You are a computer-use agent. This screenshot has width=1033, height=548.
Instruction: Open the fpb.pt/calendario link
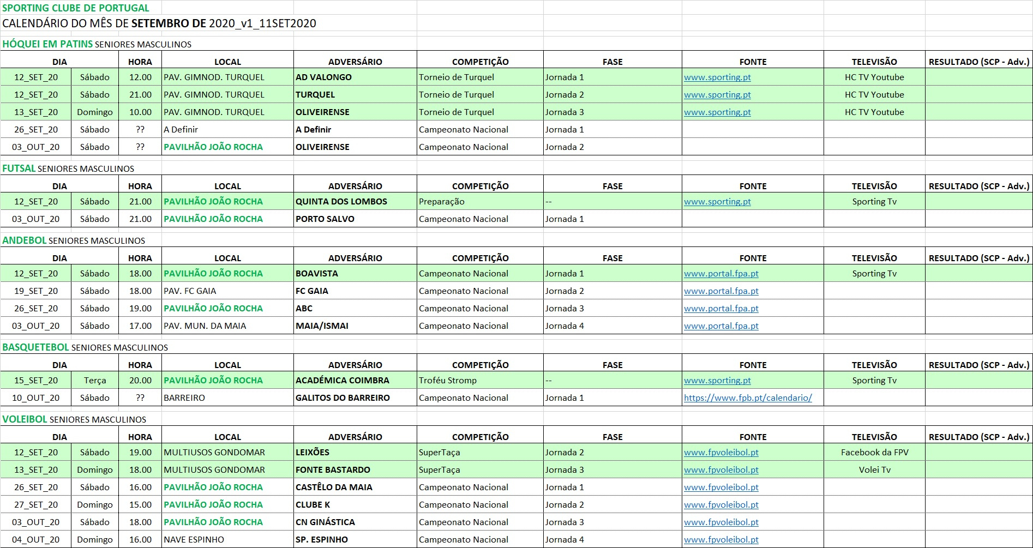(748, 398)
